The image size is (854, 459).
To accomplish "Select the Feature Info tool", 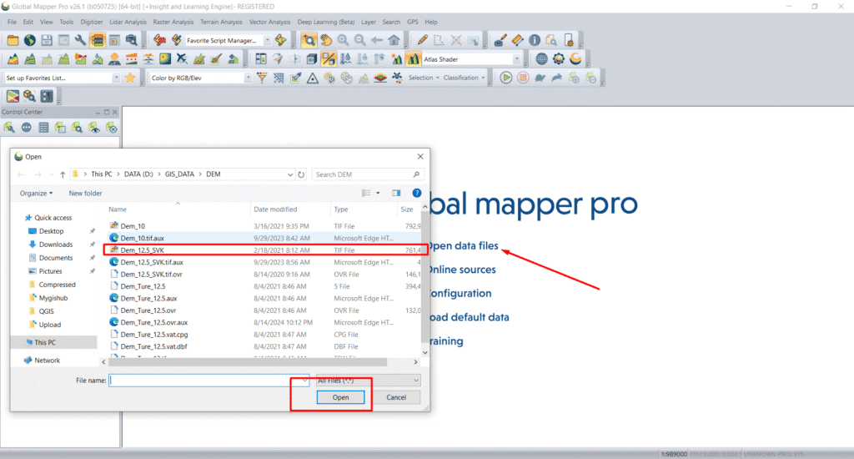I will click(535, 40).
